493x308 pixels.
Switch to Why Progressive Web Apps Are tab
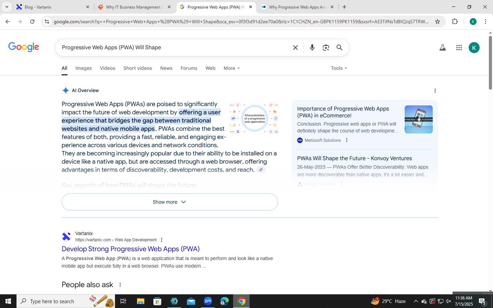tap(296, 7)
